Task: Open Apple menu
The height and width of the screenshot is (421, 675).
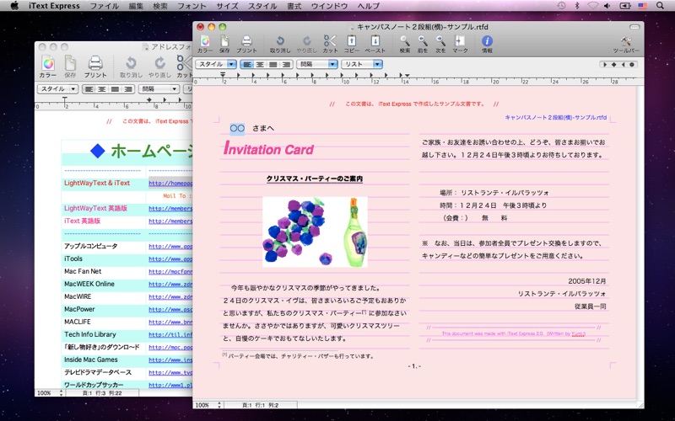Action: click(14, 6)
